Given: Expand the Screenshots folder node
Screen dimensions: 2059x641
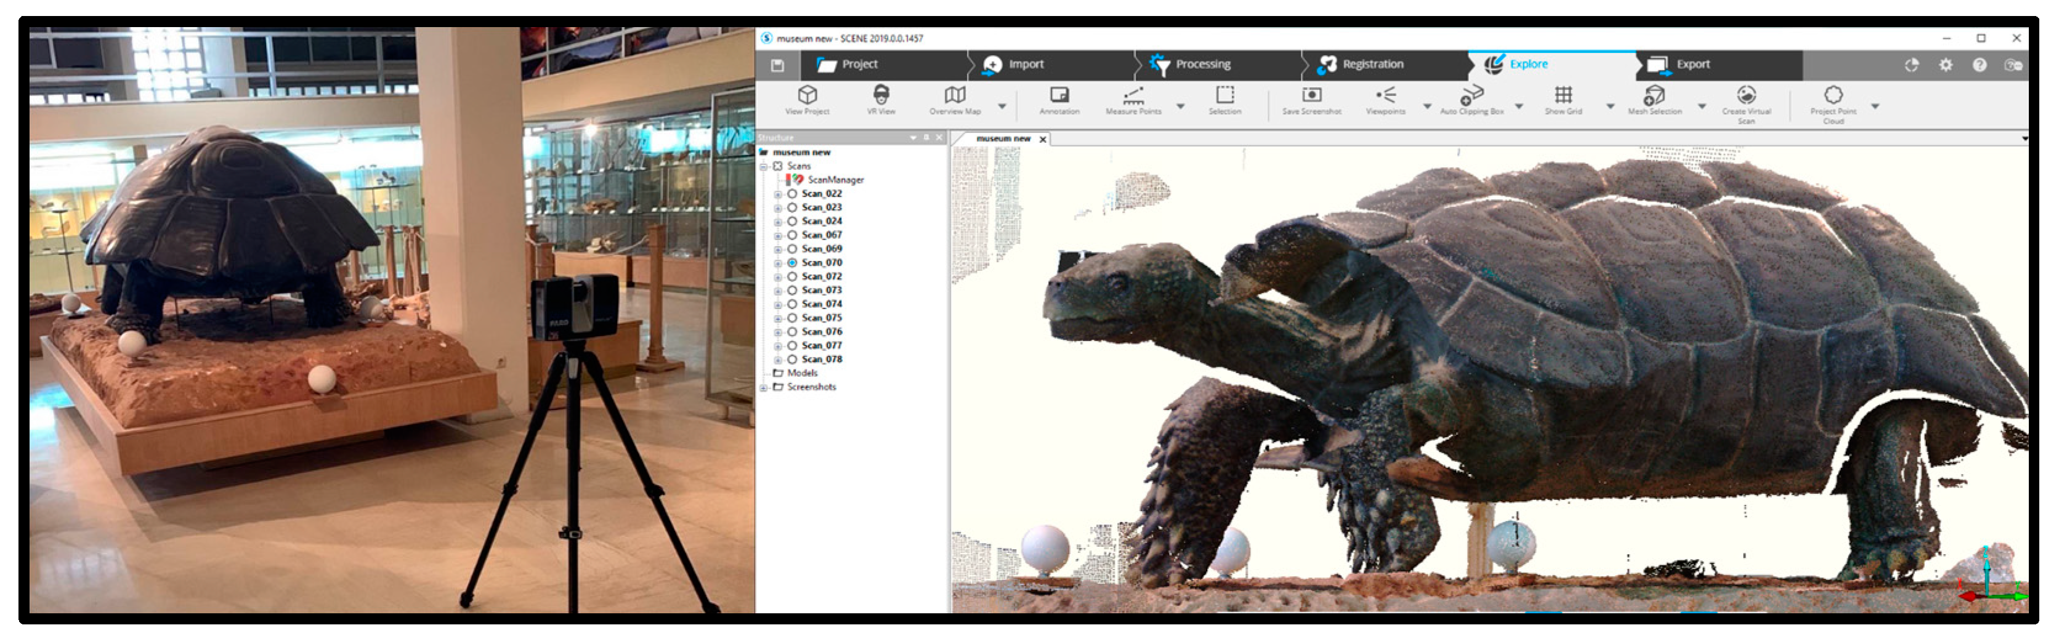Looking at the screenshot, I should (764, 388).
